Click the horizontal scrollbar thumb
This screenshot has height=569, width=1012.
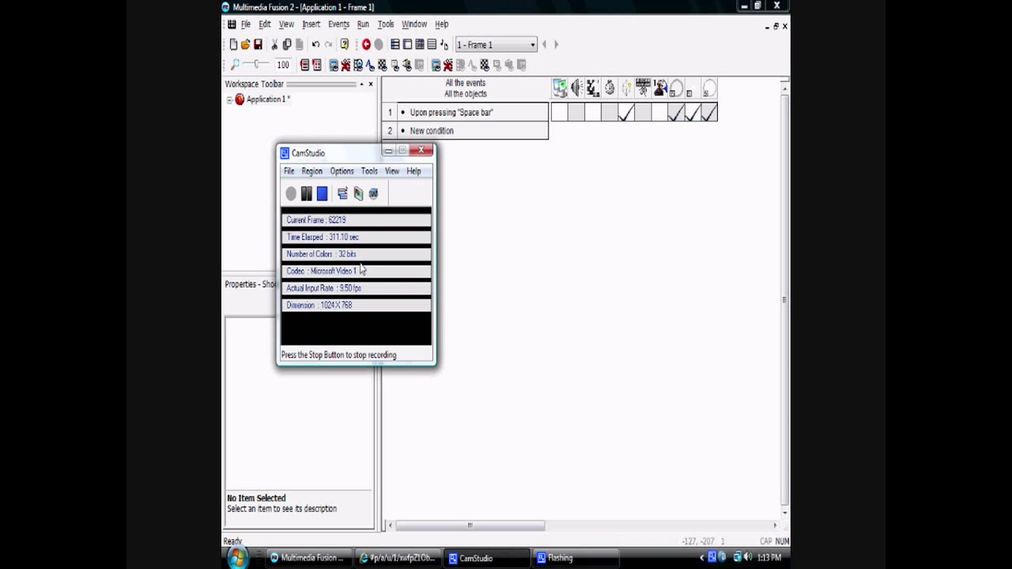[x=470, y=525]
